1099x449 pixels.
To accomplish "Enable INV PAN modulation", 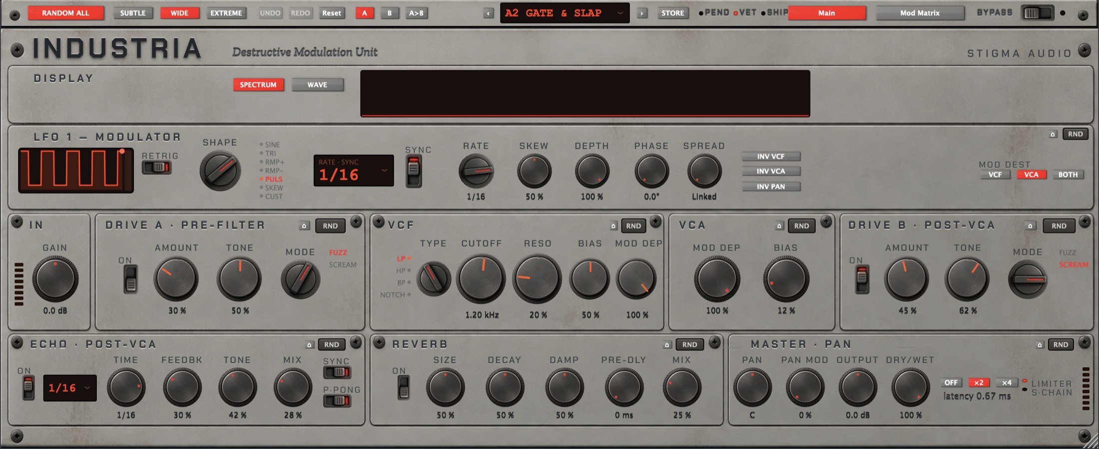I will [771, 187].
